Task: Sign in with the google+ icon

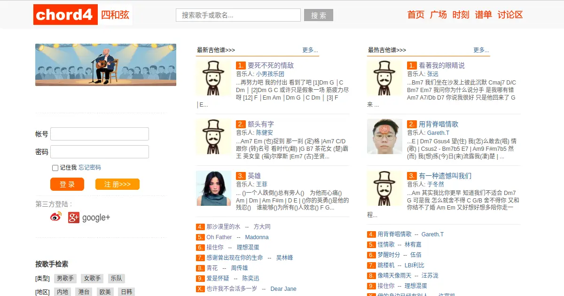Action: pyautogui.click(x=89, y=218)
